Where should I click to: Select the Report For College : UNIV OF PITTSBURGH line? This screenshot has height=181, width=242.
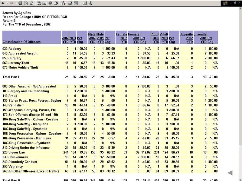pos(35,17)
